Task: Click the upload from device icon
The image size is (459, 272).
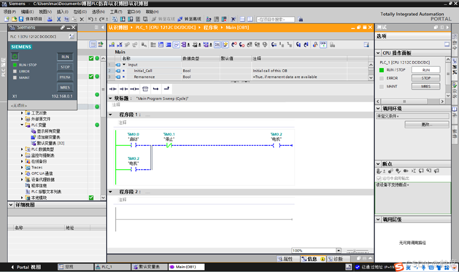Action: pyautogui.click(x=130, y=19)
